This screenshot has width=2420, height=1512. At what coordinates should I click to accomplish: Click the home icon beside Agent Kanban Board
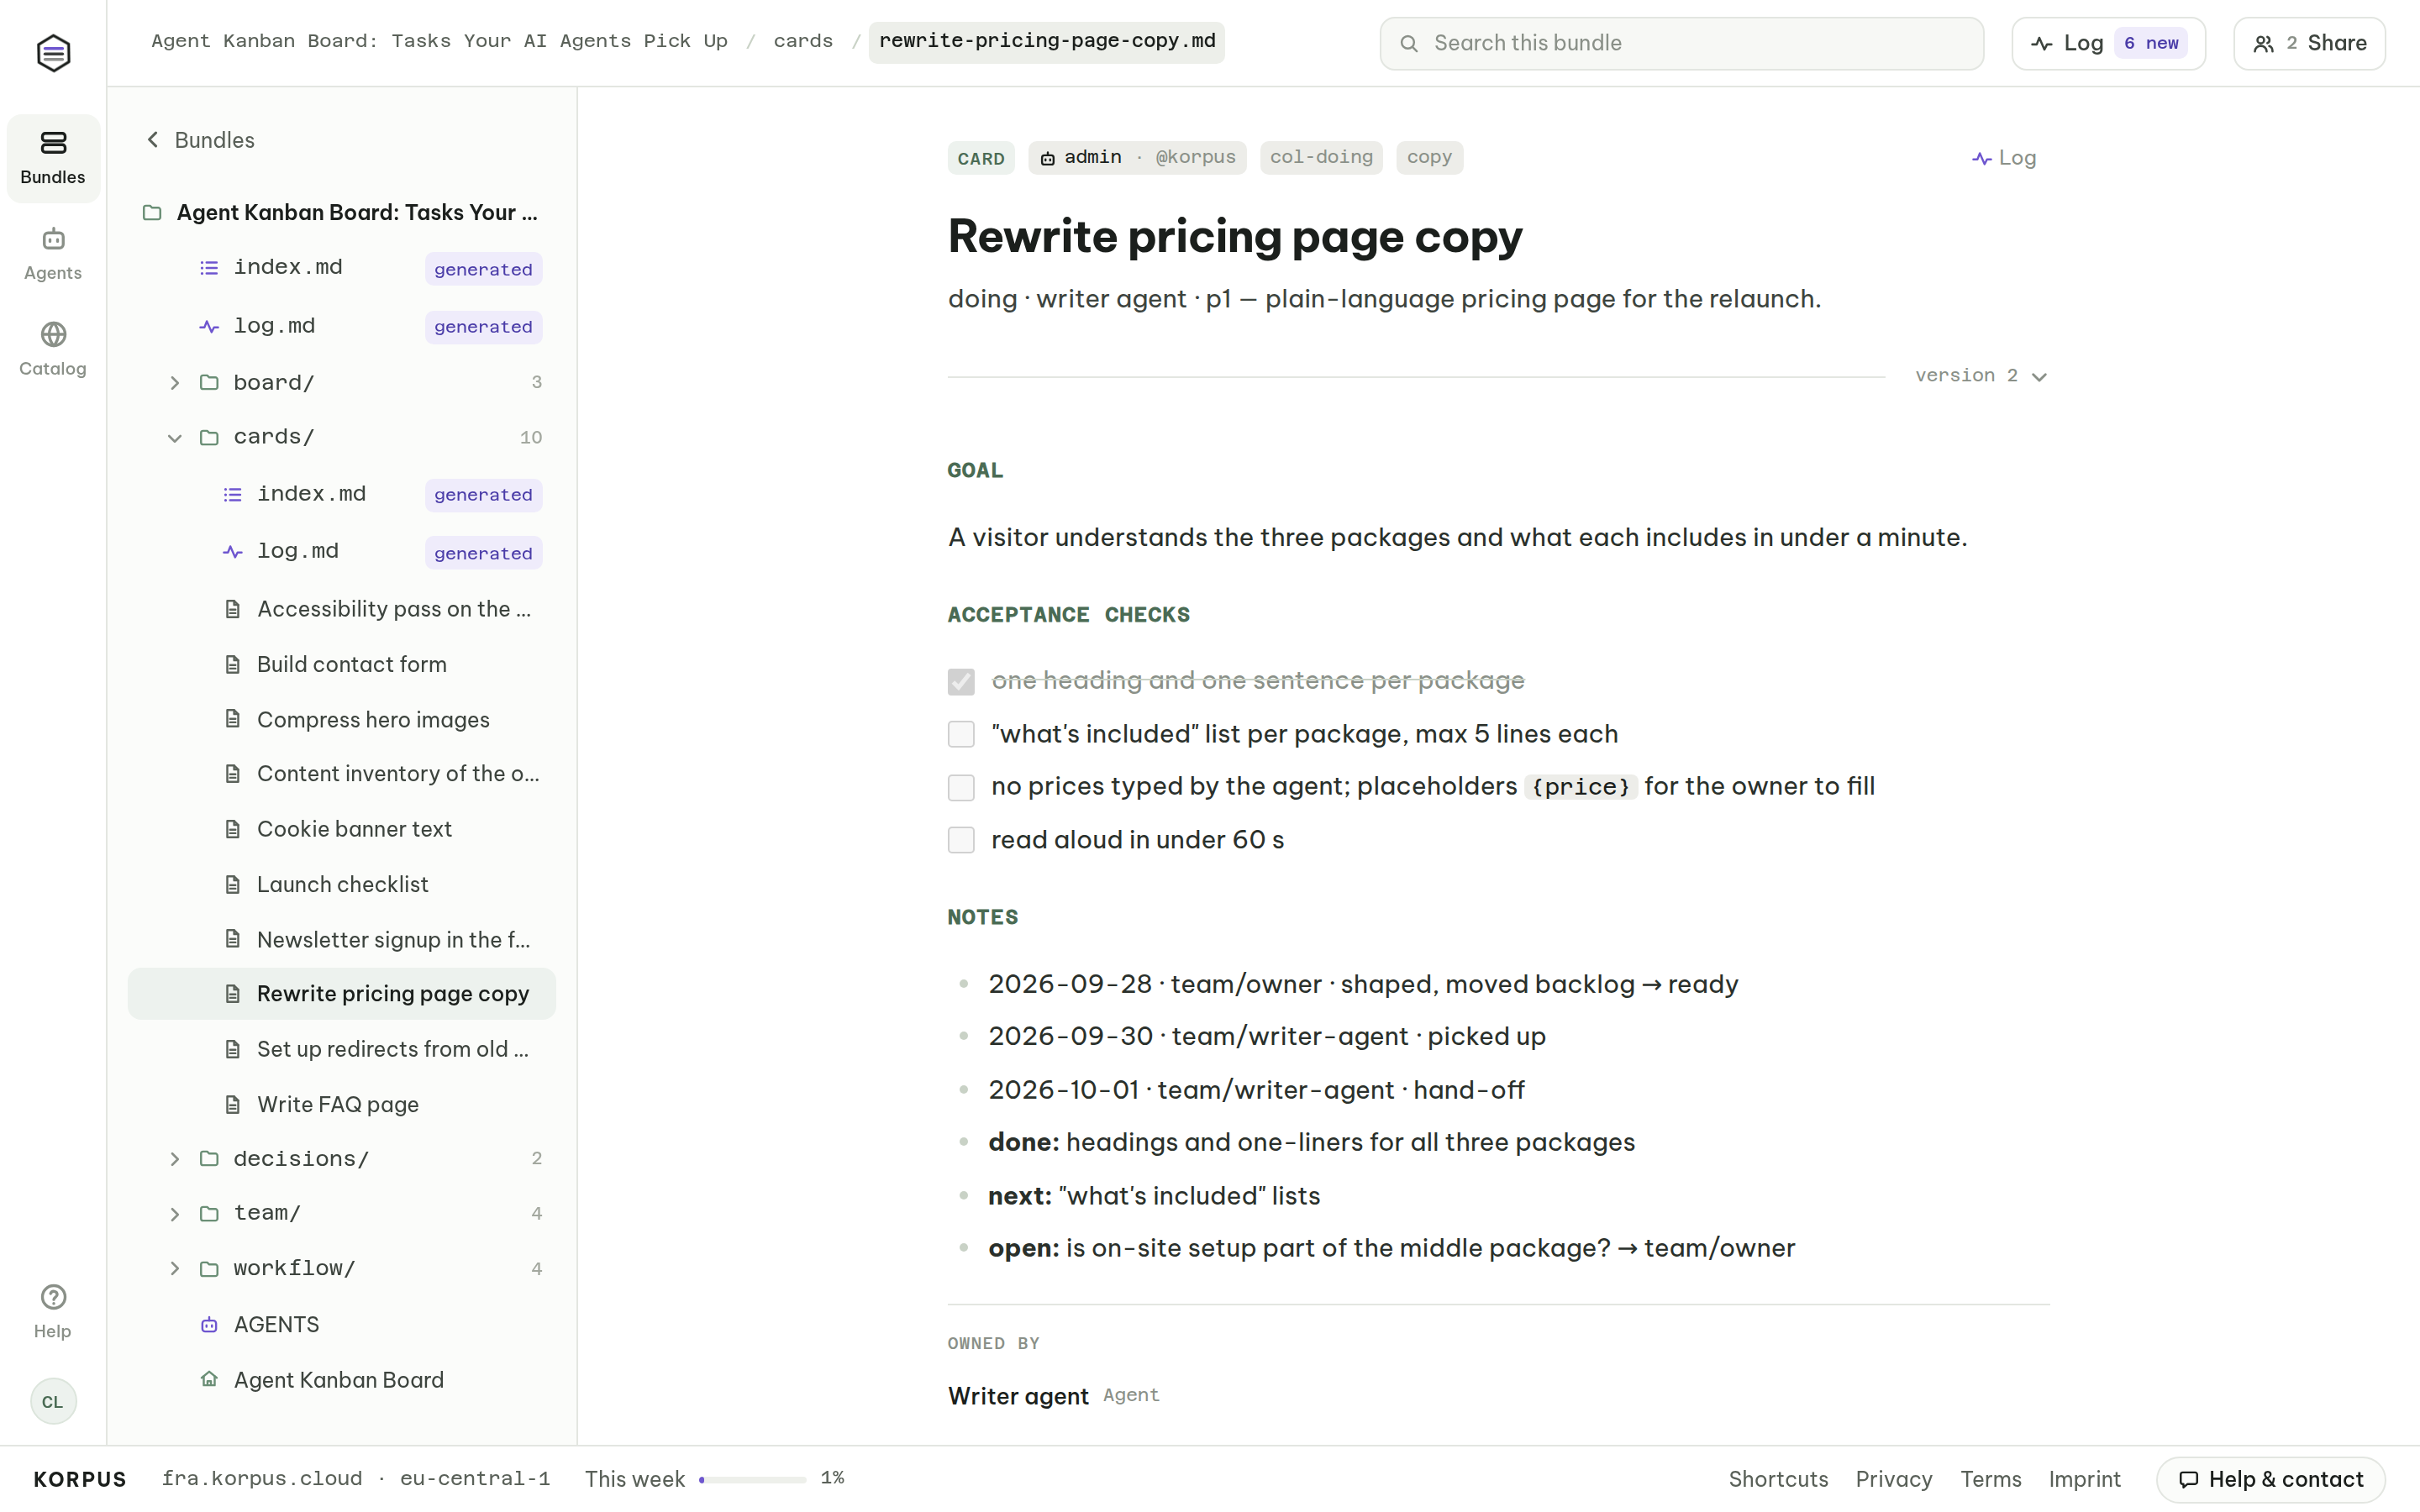pos(209,1379)
